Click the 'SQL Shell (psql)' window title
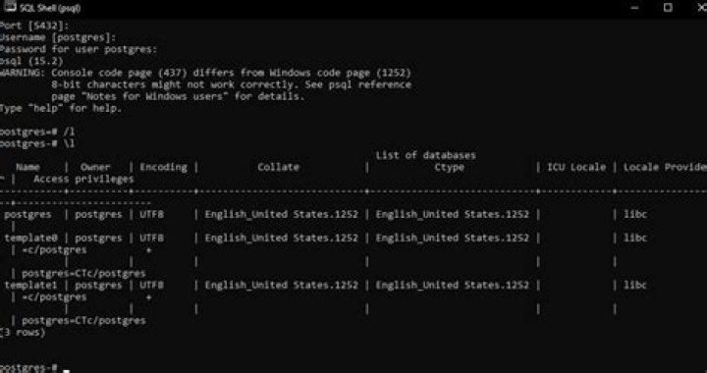The height and width of the screenshot is (373, 707). point(50,8)
